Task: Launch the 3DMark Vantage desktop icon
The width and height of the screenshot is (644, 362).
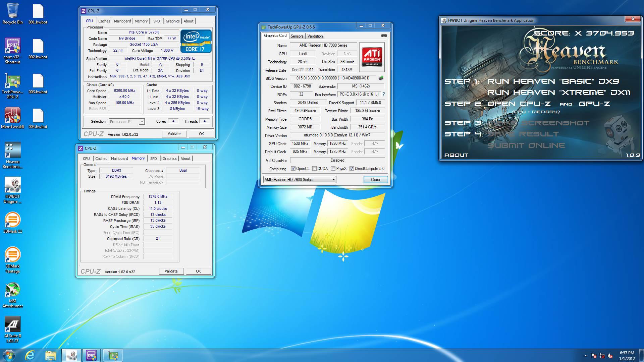Action: pos(12,260)
